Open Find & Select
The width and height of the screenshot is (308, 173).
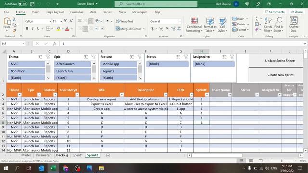click(x=279, y=25)
